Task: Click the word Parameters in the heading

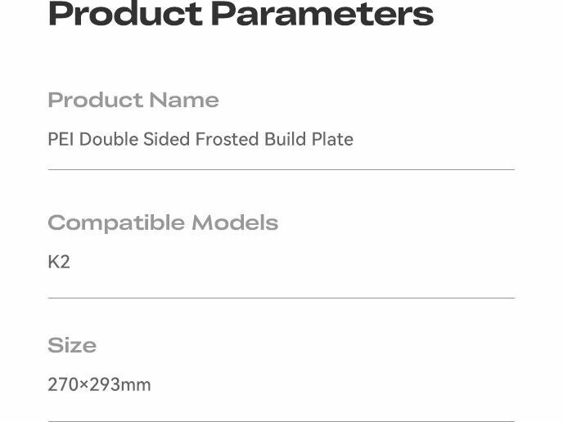Action: tap(322, 14)
